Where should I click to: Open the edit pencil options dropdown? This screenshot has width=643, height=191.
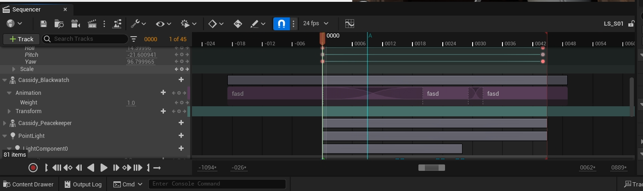(x=258, y=23)
